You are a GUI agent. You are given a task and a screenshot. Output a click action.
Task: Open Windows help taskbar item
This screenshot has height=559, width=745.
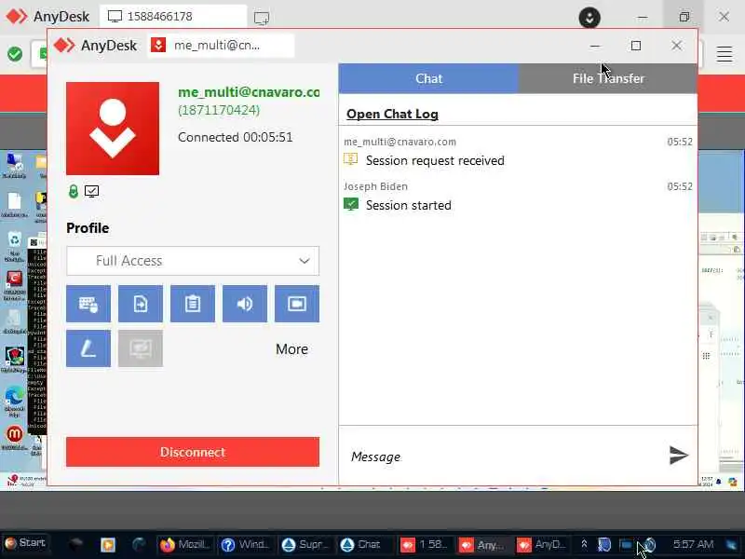[x=245, y=544]
